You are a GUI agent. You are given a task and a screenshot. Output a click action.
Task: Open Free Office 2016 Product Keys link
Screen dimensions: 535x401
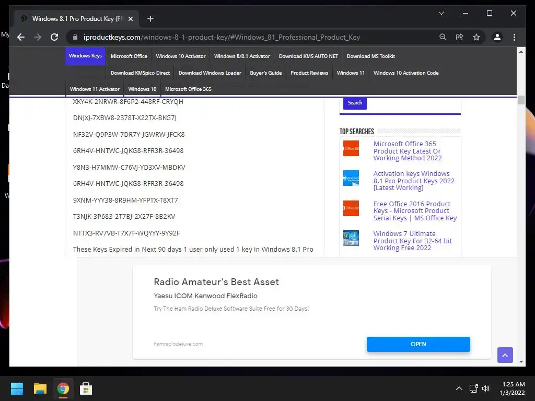tap(415, 211)
